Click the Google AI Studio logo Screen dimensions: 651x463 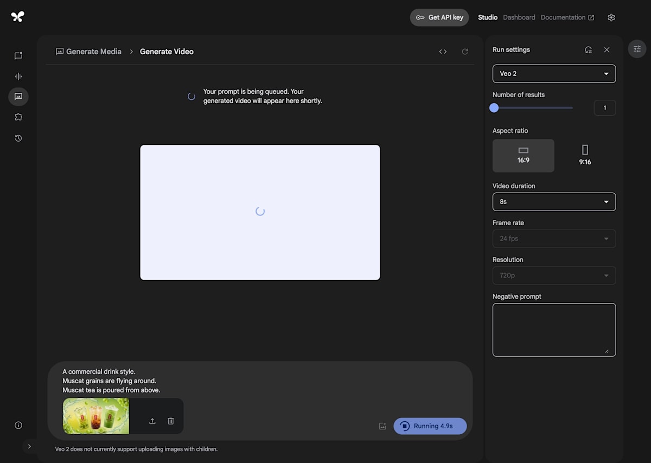17,17
